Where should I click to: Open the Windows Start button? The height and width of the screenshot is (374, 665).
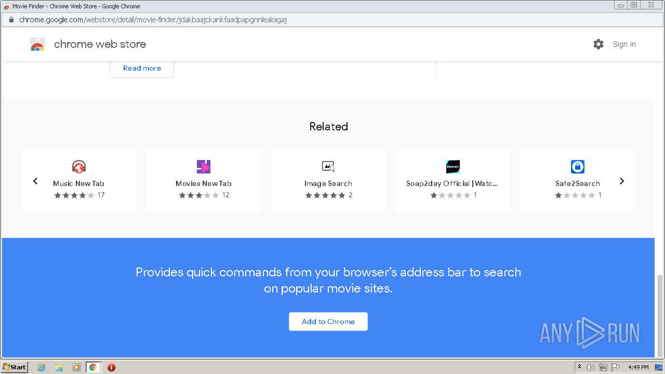point(14,367)
